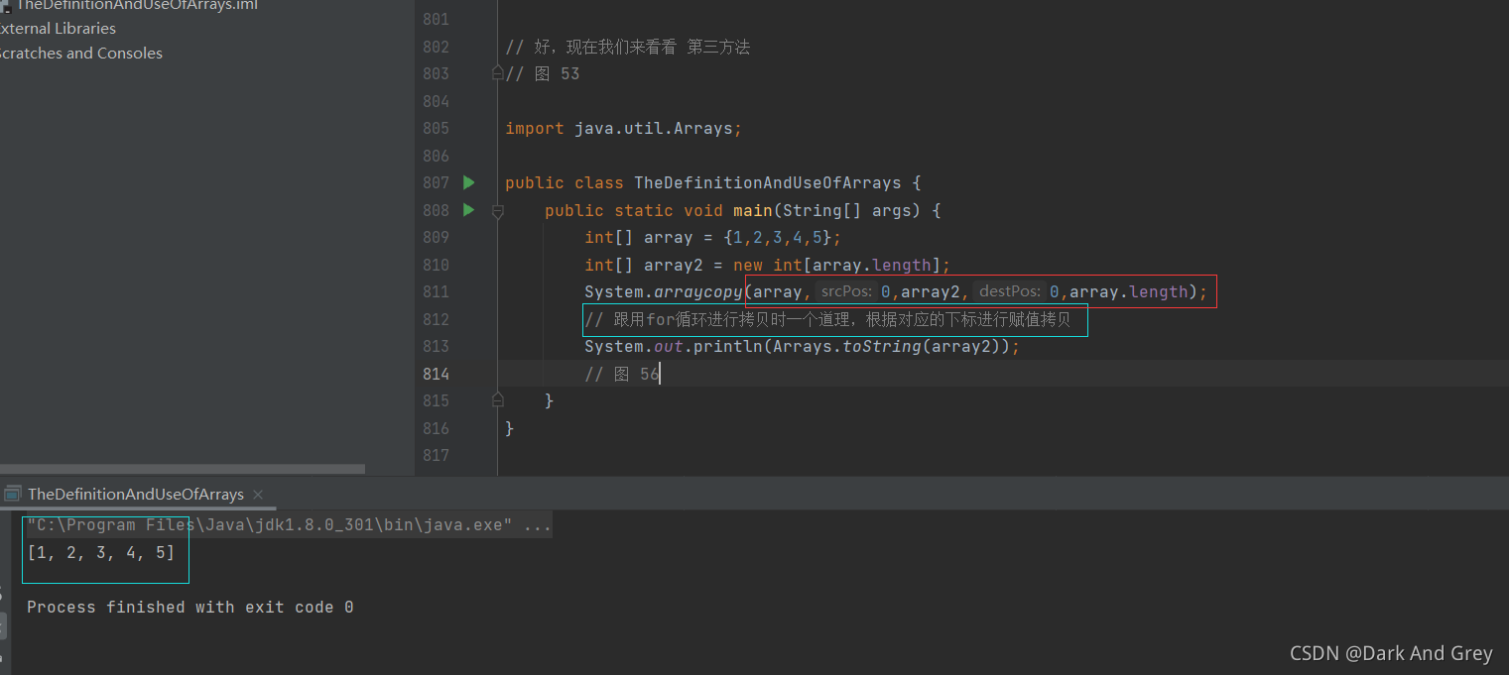Click "int[] array2" declaration on line 810
The image size is (1509, 675).
pyautogui.click(x=644, y=265)
